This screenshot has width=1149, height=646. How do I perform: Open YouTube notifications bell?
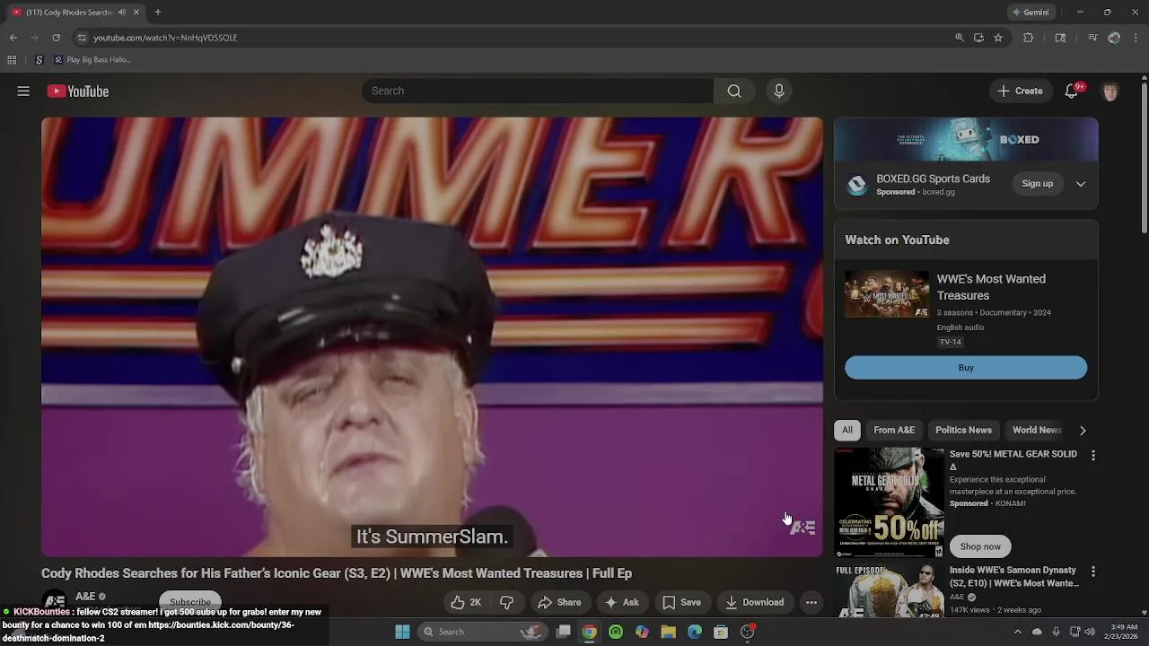coord(1072,91)
